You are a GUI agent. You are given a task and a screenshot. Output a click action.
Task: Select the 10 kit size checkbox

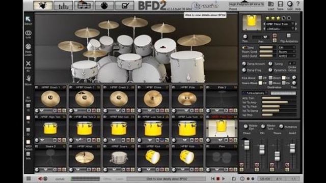point(28,106)
